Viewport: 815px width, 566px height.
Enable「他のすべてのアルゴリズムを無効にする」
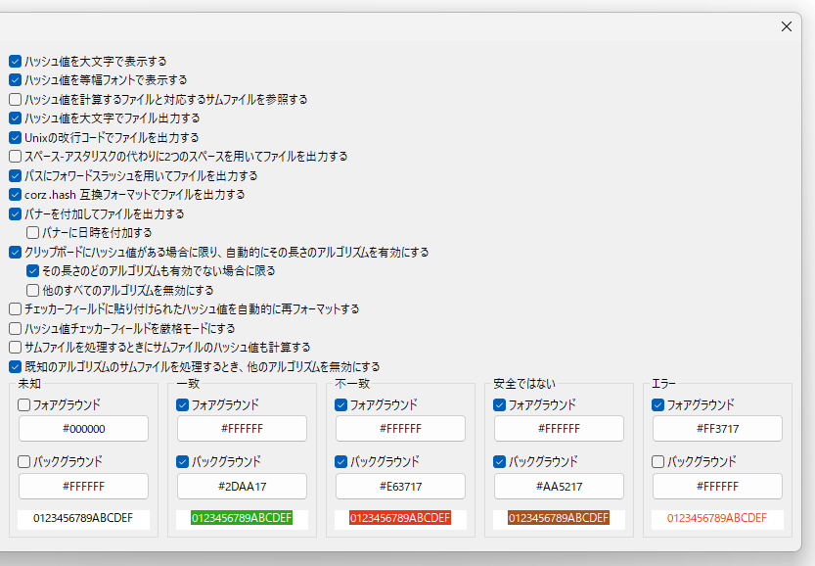(33, 290)
